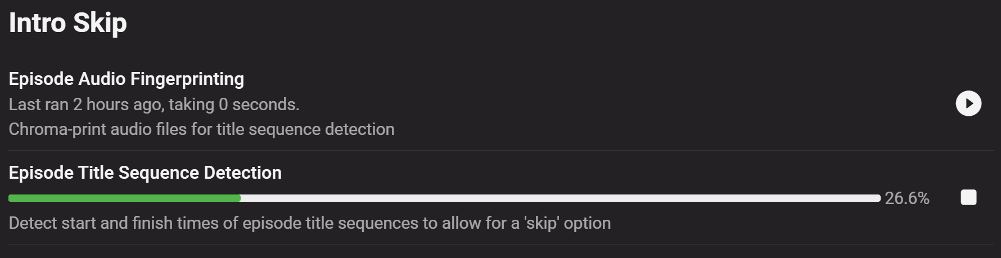1001x258 pixels.
Task: Select the 'Detect start and finish times' description
Action: point(309,223)
